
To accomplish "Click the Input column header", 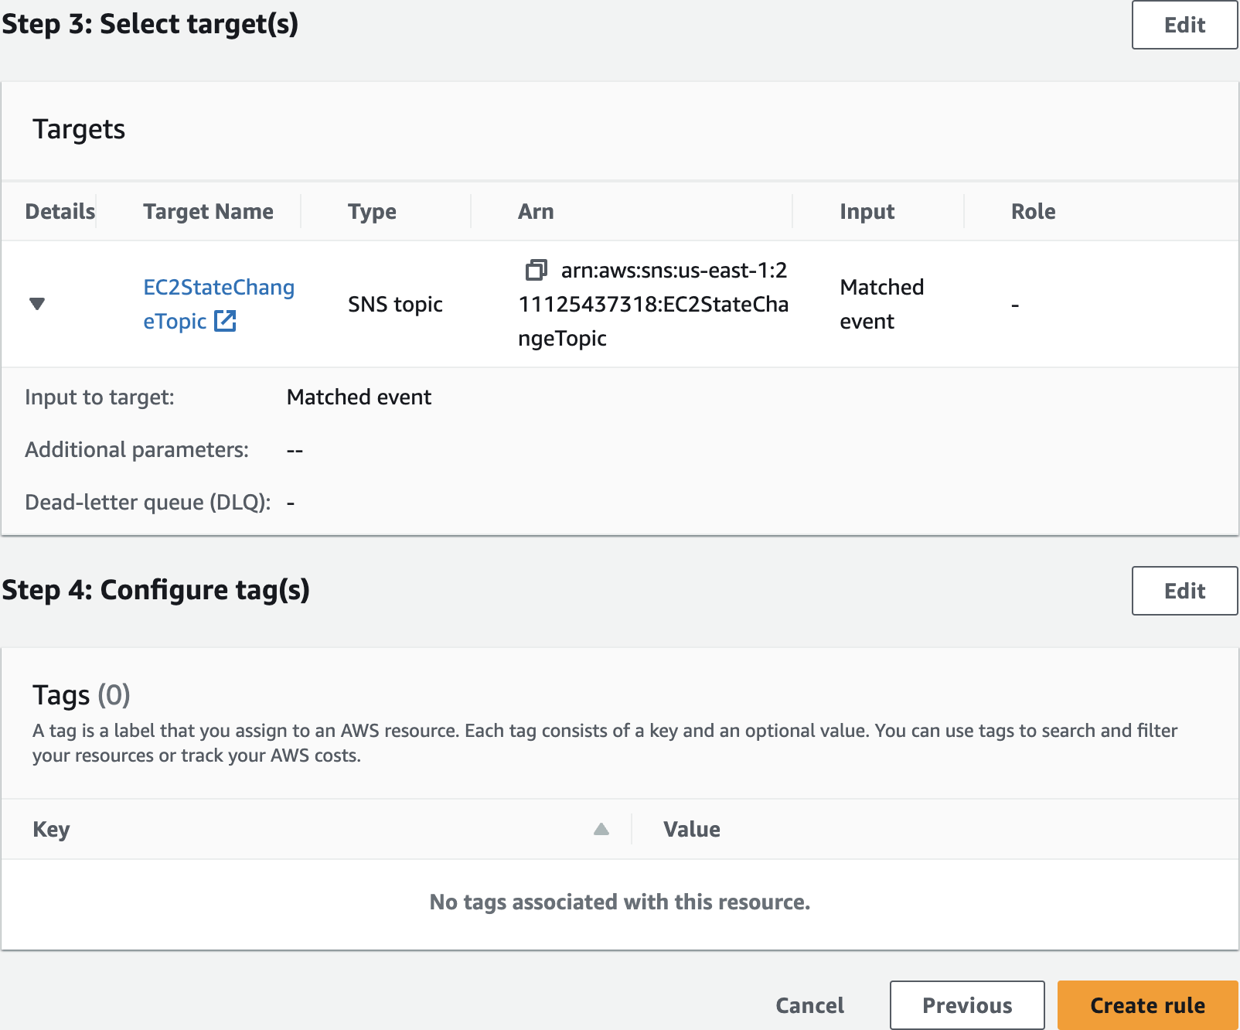I will (867, 211).
